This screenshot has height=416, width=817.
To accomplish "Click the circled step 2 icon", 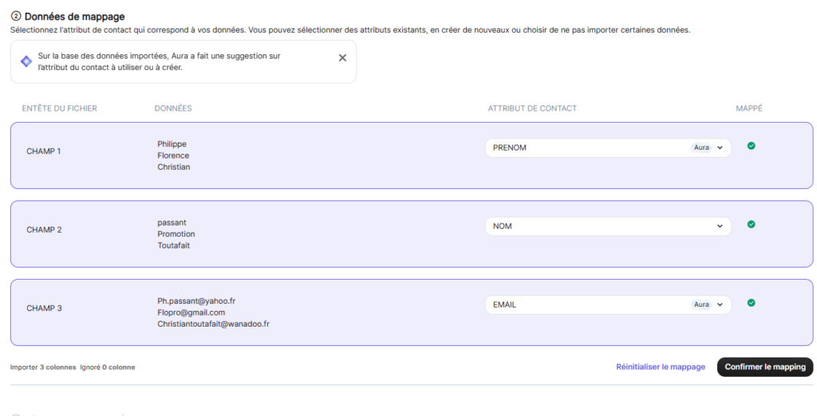I will coord(16,17).
